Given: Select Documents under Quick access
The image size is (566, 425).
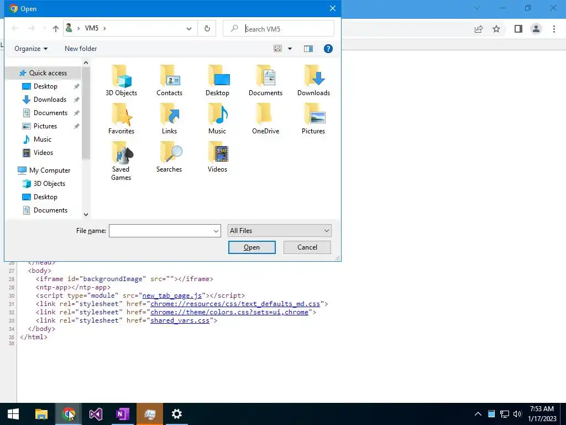Looking at the screenshot, I should click(x=50, y=113).
